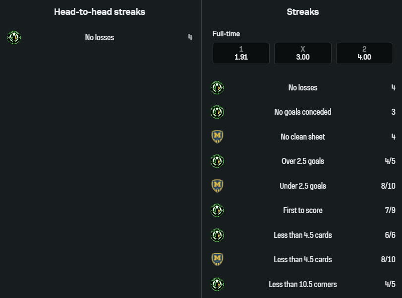Click yellow M crest beside Under 2.5 goals

217,186
